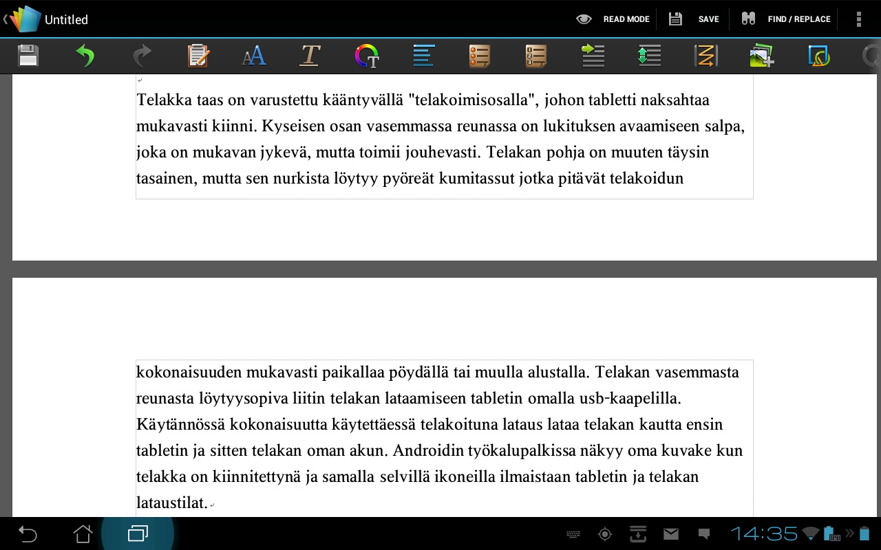881x550 pixels.
Task: Open Find / Replace
Action: (x=785, y=19)
